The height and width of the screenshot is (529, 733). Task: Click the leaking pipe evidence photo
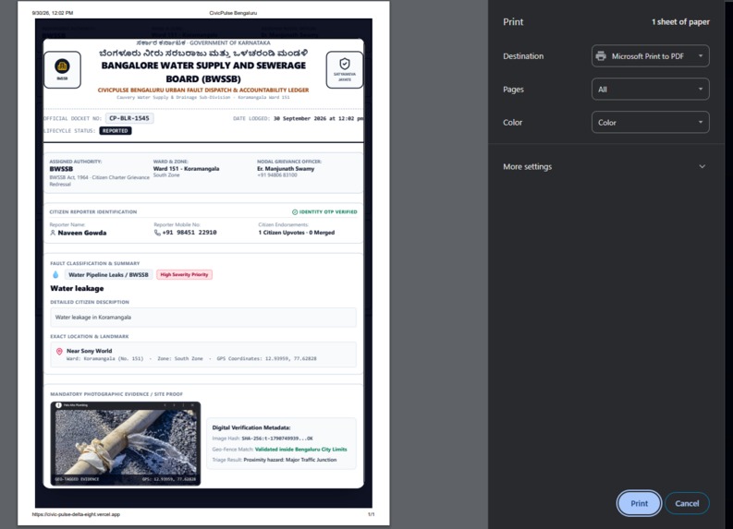[126, 443]
